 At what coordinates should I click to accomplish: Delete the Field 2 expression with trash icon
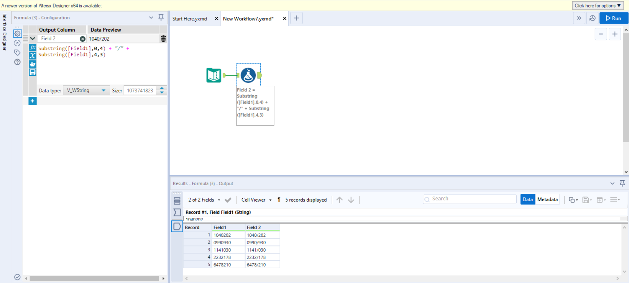pos(163,39)
